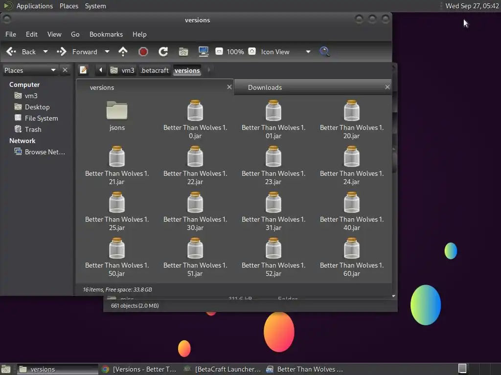The height and width of the screenshot is (375, 501).
Task: Go back with the Back arrow icon
Action: point(11,52)
